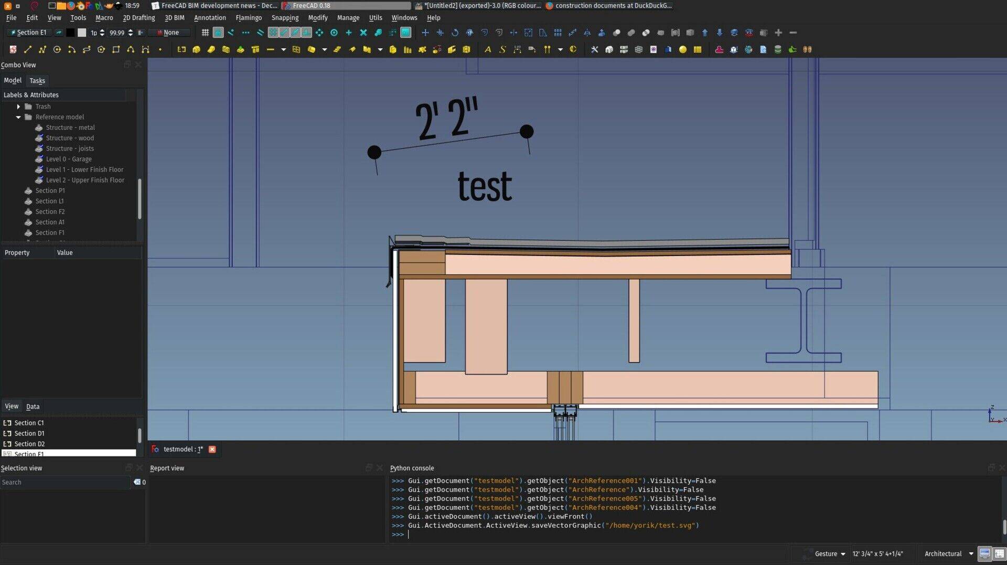The width and height of the screenshot is (1007, 565).
Task: Switch to the Tasks tab
Action: point(37,80)
